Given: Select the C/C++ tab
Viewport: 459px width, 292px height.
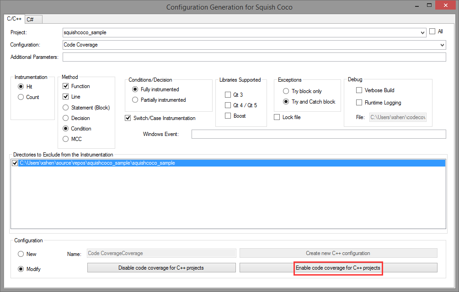Looking at the screenshot, I should 14,19.
